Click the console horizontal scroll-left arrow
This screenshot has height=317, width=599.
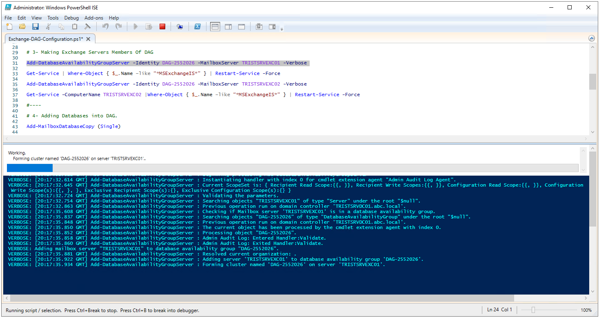pyautogui.click(x=7, y=298)
